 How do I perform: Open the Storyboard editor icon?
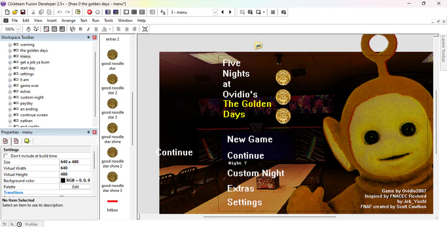tap(108, 12)
